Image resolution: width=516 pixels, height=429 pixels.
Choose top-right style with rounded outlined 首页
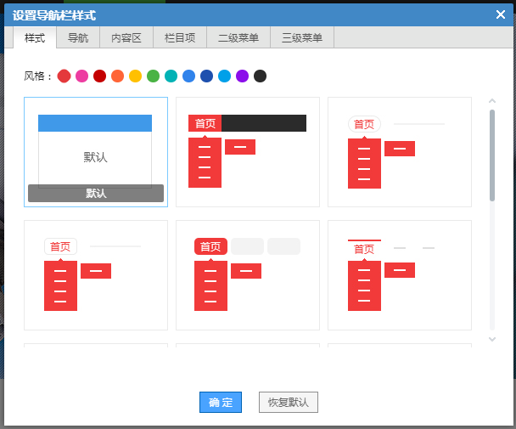[400, 152]
